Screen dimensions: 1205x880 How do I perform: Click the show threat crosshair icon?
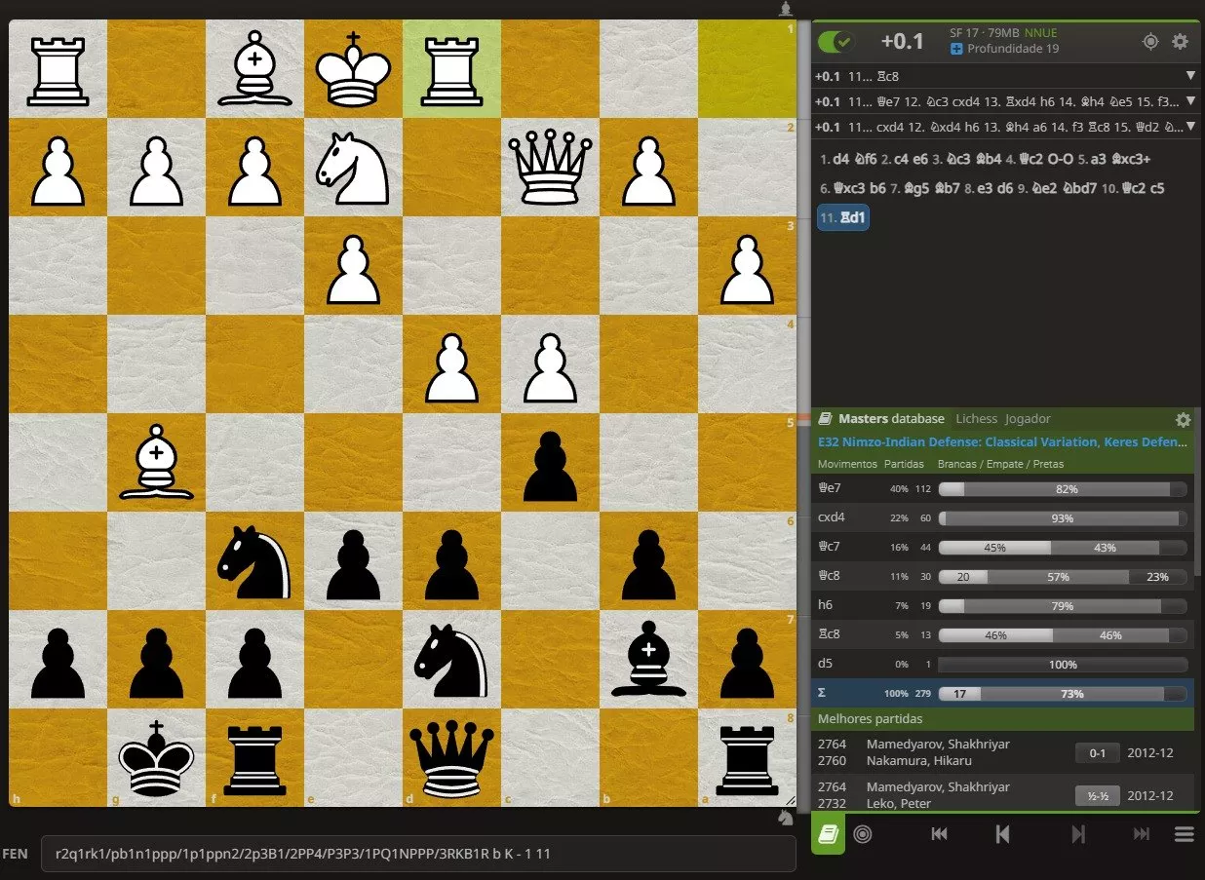(1150, 42)
